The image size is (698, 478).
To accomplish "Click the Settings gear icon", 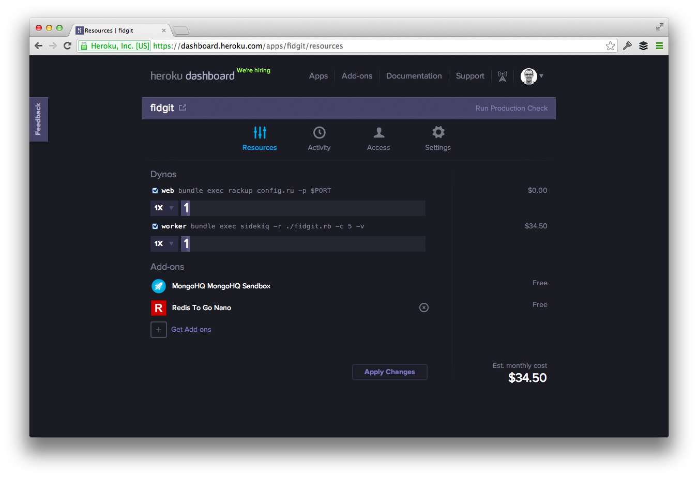I will tap(438, 132).
